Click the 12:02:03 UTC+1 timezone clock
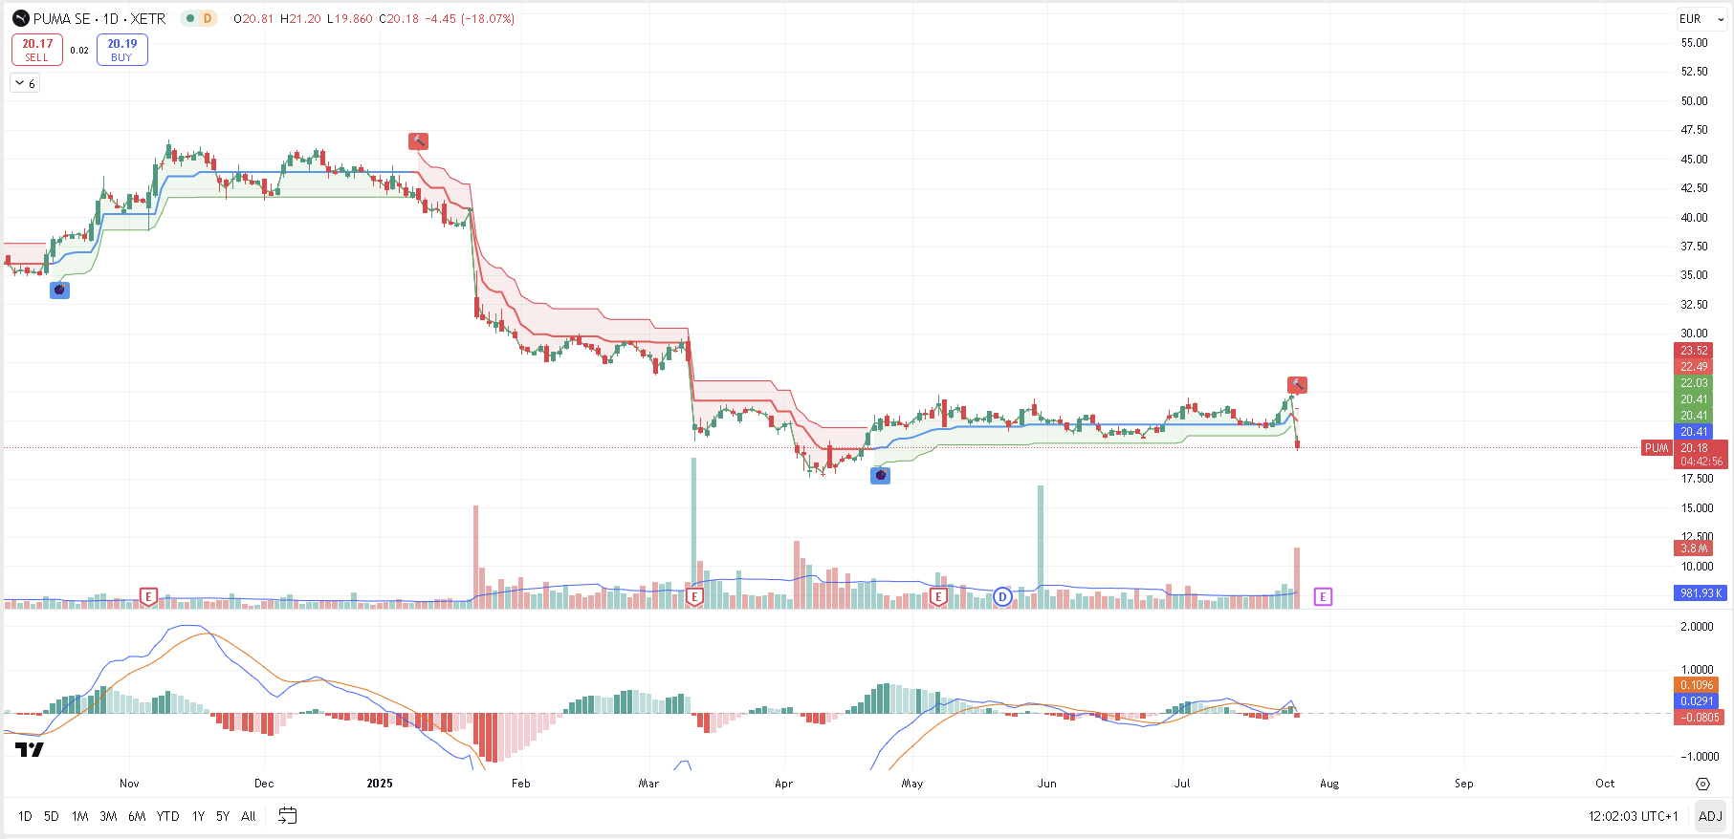The height and width of the screenshot is (839, 1734). tap(1634, 816)
